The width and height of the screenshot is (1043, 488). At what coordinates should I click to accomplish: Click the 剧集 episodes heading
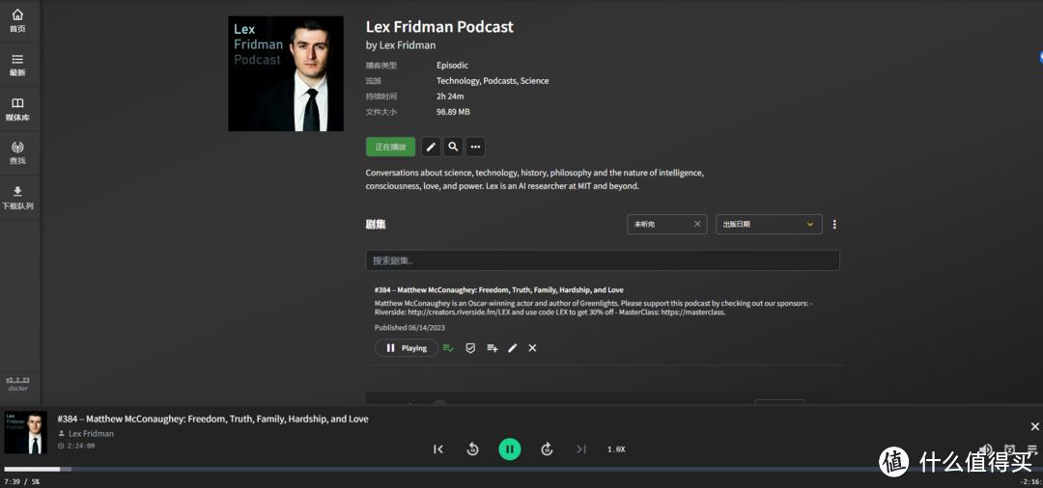375,225
